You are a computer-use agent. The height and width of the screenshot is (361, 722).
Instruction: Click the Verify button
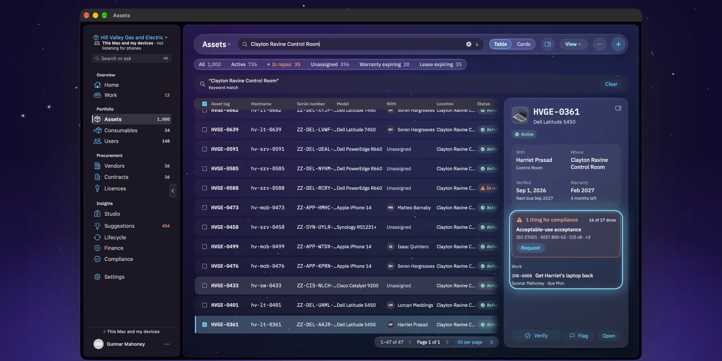536,336
